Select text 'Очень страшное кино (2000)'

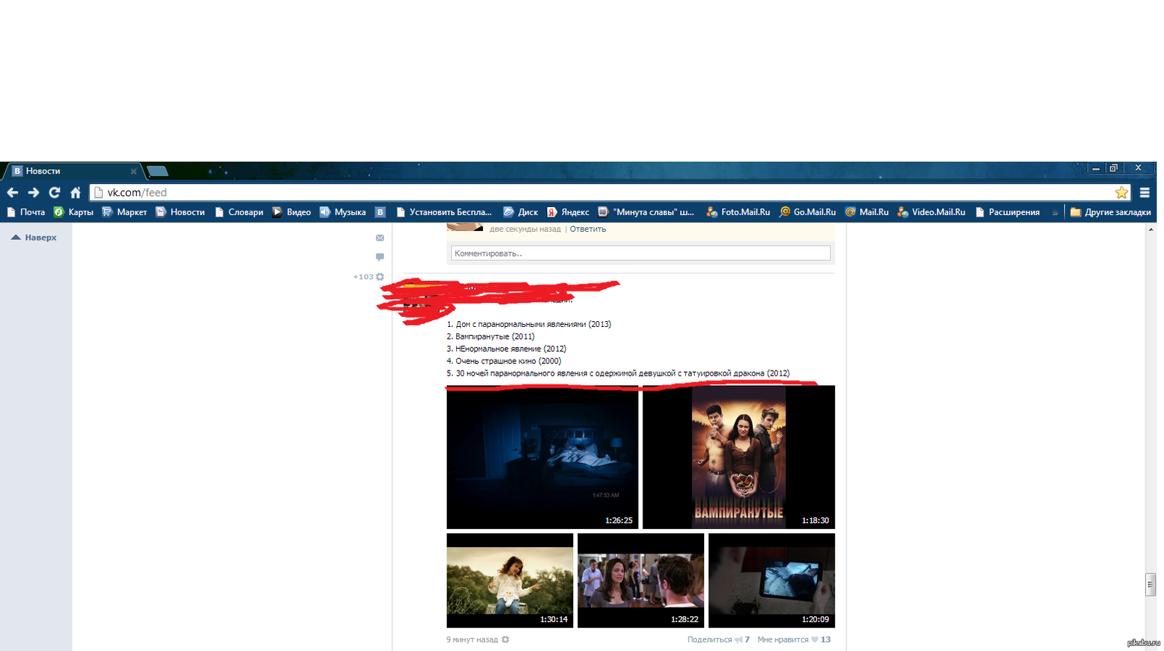click(509, 361)
